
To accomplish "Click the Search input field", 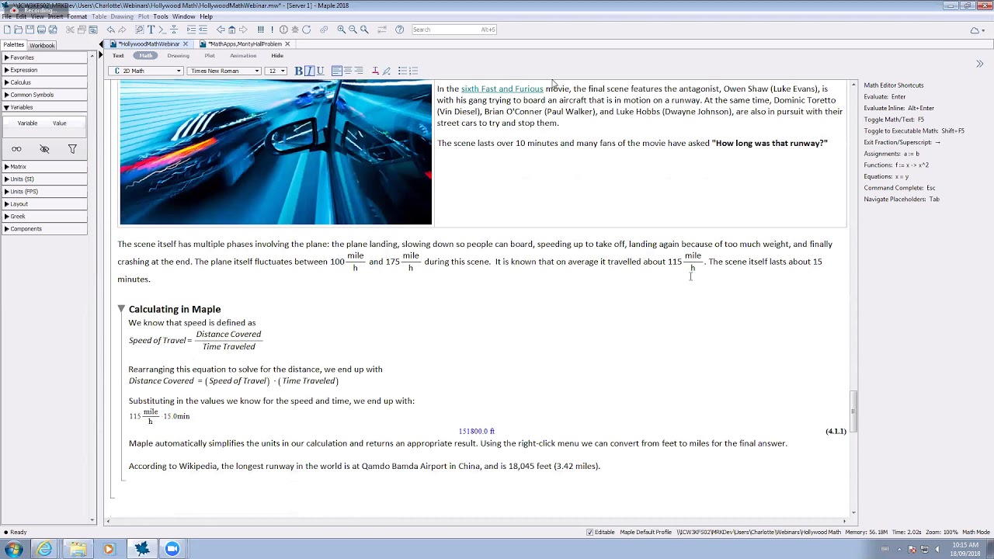I will click(454, 30).
